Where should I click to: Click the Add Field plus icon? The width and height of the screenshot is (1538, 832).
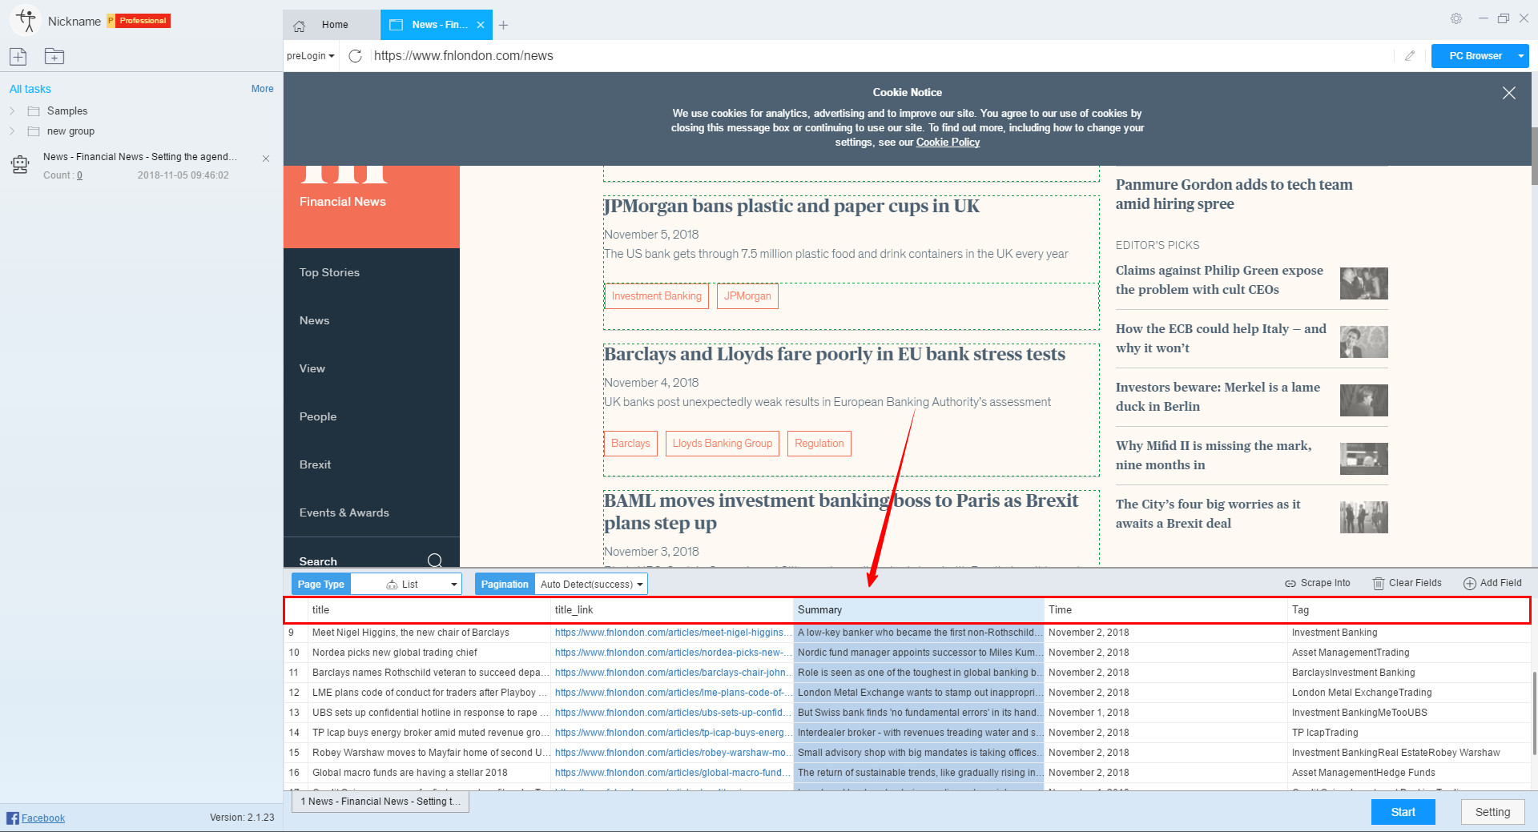coord(1470,584)
